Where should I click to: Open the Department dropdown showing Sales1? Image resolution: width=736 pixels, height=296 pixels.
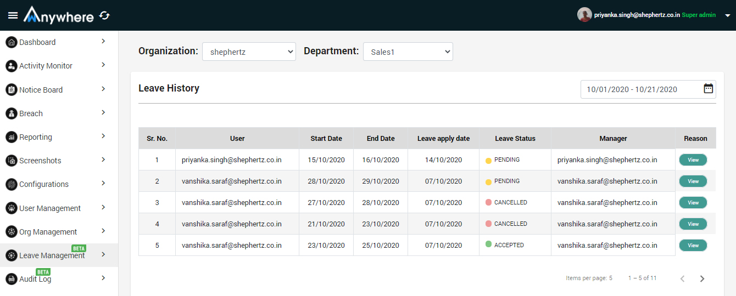(408, 52)
